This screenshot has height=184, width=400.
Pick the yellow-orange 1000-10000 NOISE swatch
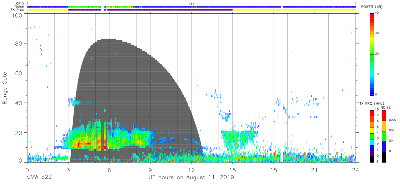[384, 126]
